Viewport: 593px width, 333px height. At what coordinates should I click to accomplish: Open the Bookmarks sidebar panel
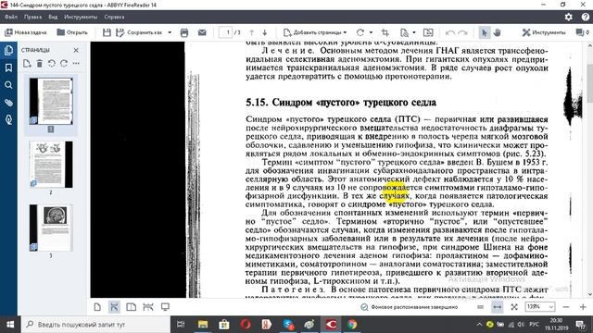pos(8,68)
